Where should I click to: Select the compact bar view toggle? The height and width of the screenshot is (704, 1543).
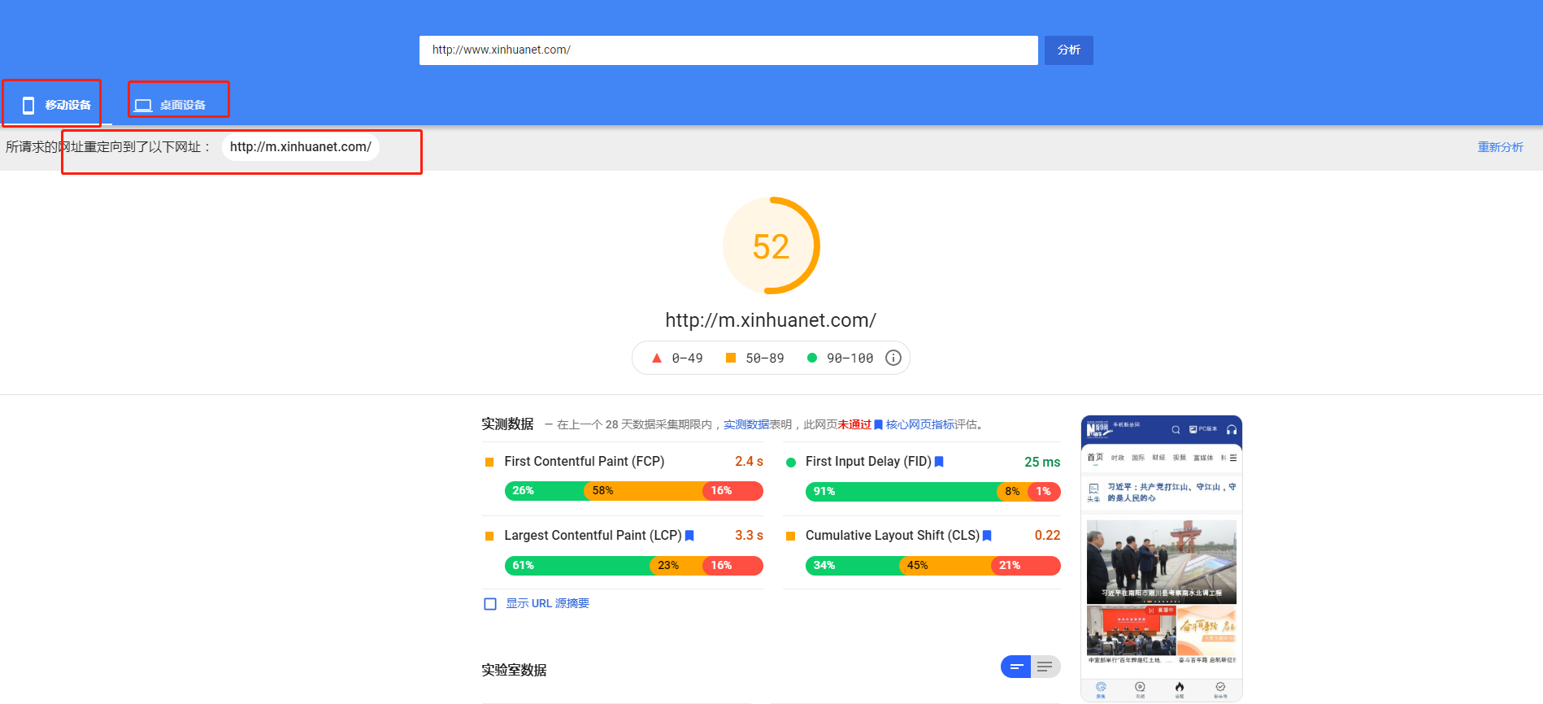click(1015, 667)
